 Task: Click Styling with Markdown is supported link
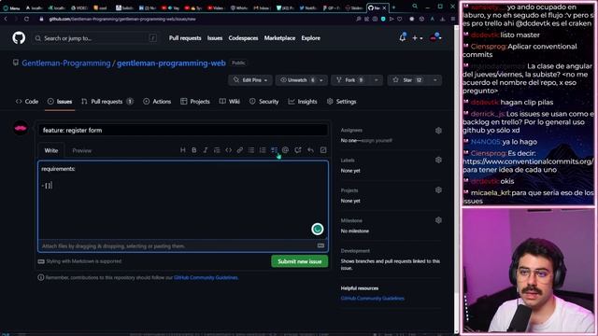coord(80,261)
